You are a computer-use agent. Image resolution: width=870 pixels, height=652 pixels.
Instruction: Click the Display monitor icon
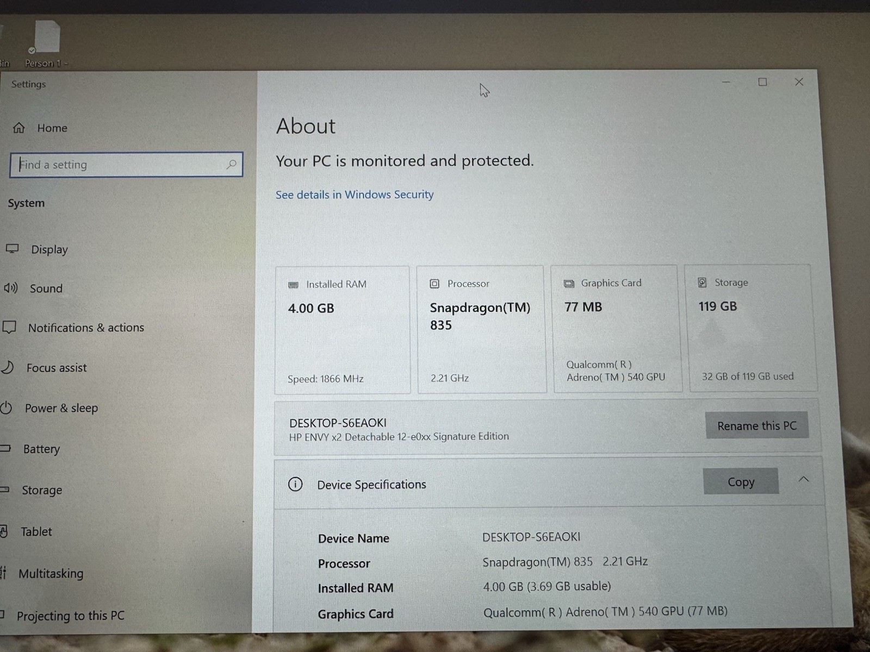12,249
